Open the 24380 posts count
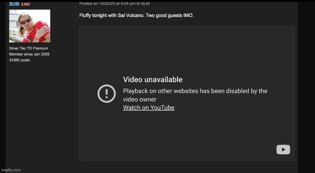This screenshot has width=315, height=173. click(19, 60)
